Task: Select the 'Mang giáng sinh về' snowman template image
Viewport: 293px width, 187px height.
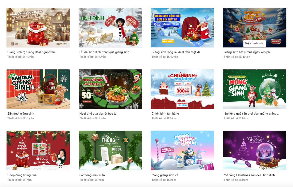Action: (182, 151)
